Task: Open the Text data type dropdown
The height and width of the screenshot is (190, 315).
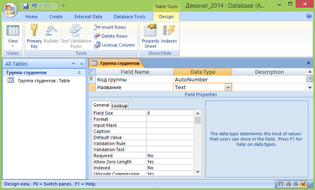Action: (228, 87)
